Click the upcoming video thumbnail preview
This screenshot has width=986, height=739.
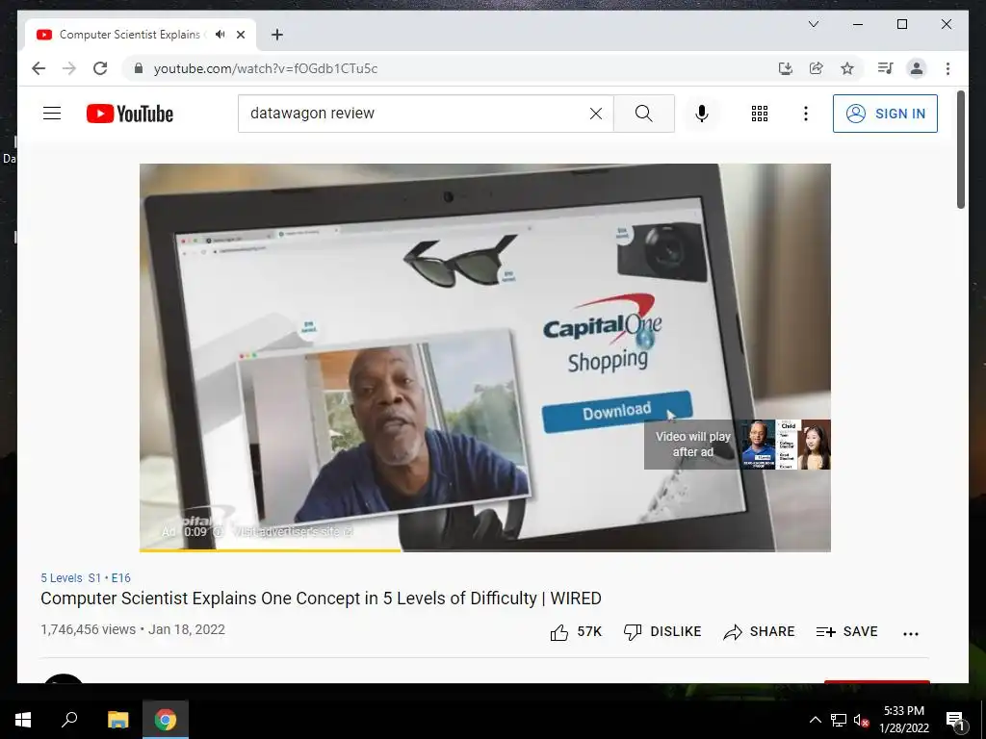[x=786, y=445]
